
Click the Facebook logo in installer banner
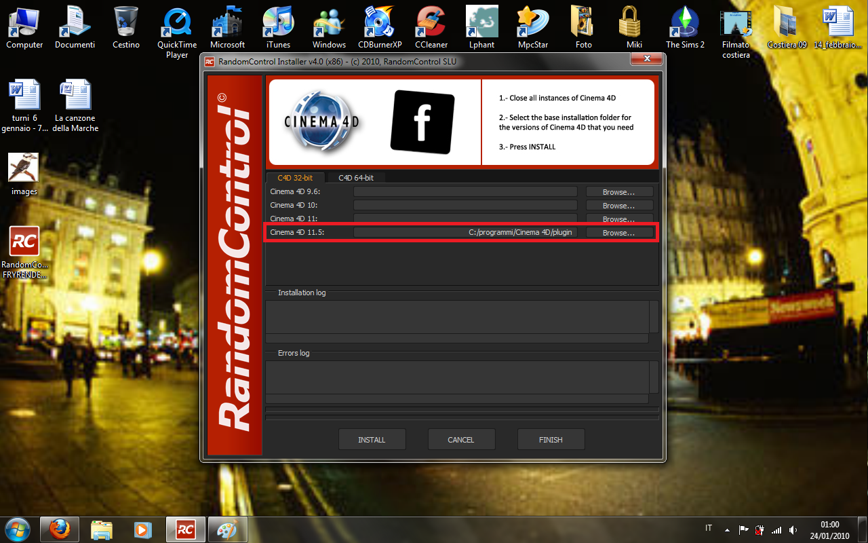pos(422,122)
